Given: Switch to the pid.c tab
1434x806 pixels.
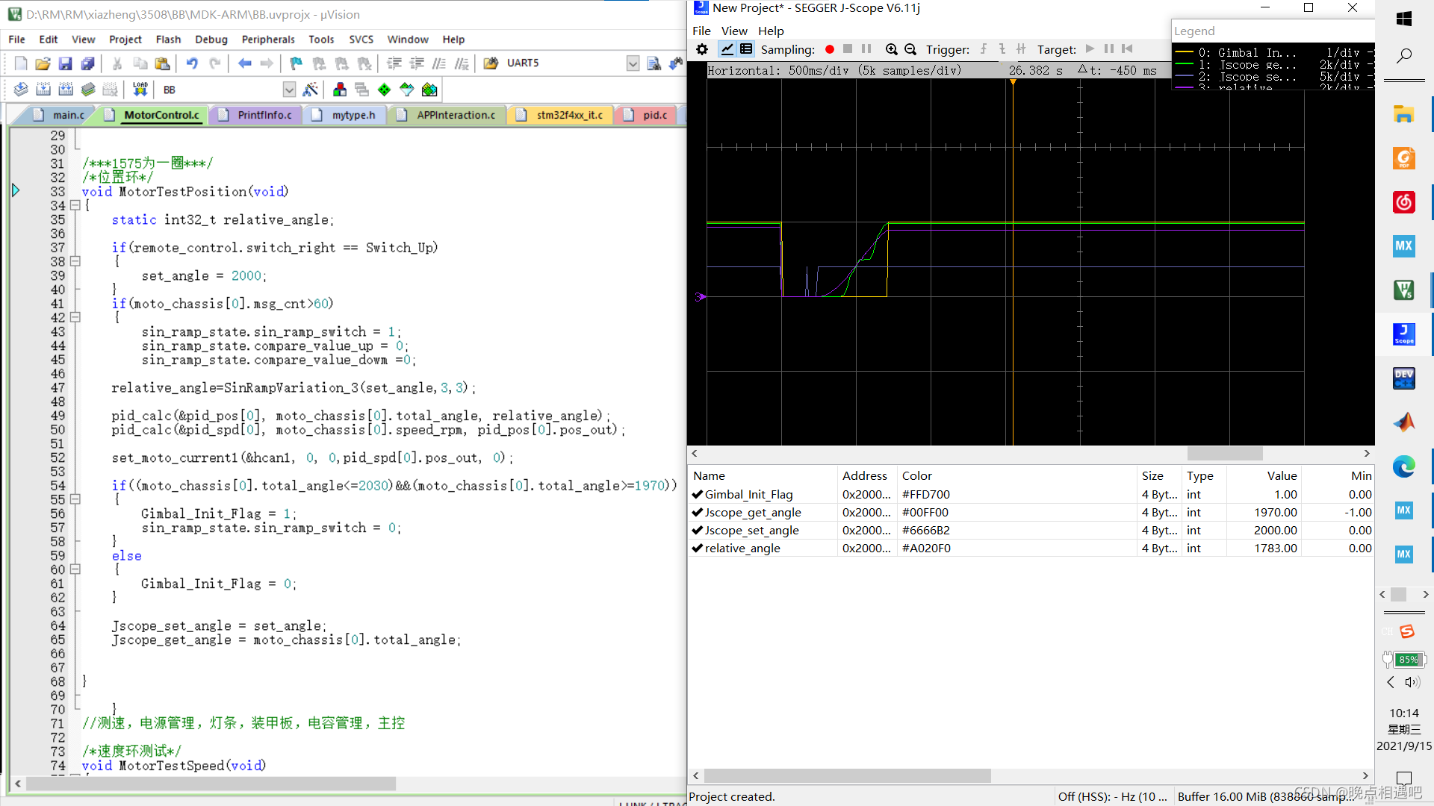Looking at the screenshot, I should pyautogui.click(x=654, y=115).
